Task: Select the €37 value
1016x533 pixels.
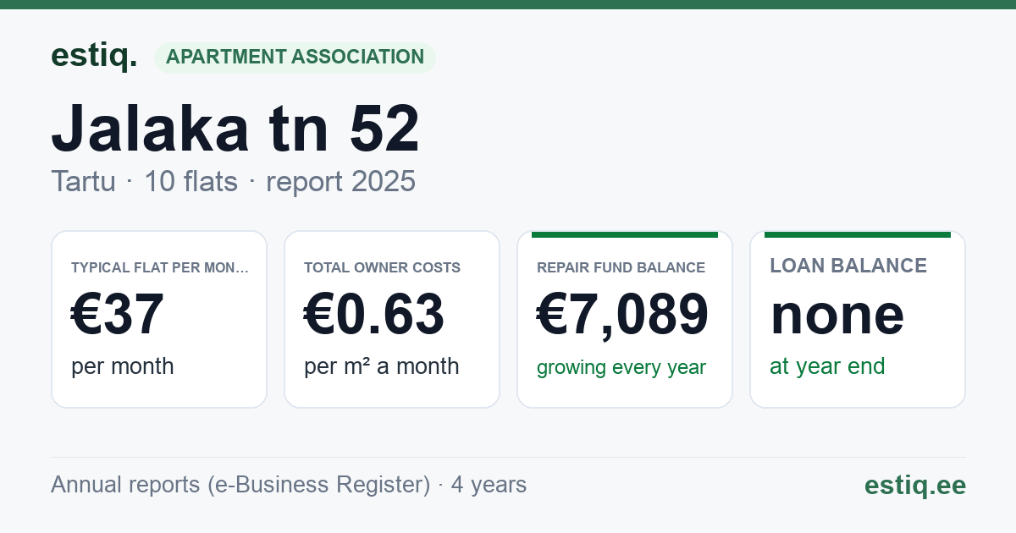Action: point(118,314)
